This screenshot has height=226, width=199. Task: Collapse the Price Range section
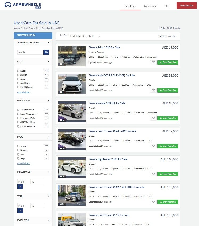[x=33, y=172]
